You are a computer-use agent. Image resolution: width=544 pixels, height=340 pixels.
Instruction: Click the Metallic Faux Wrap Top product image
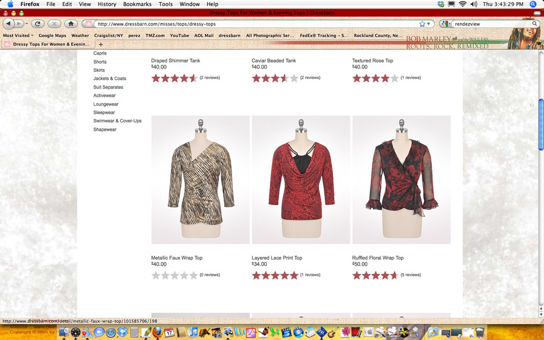click(x=201, y=180)
